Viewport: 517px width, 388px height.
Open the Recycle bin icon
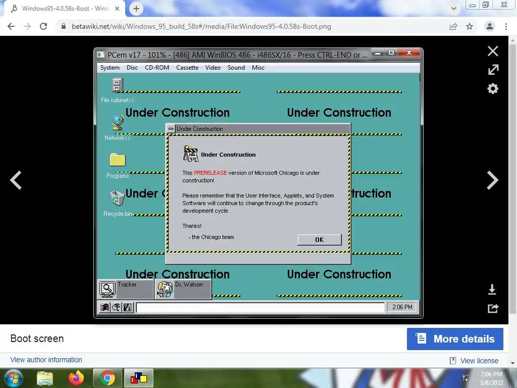tap(117, 198)
